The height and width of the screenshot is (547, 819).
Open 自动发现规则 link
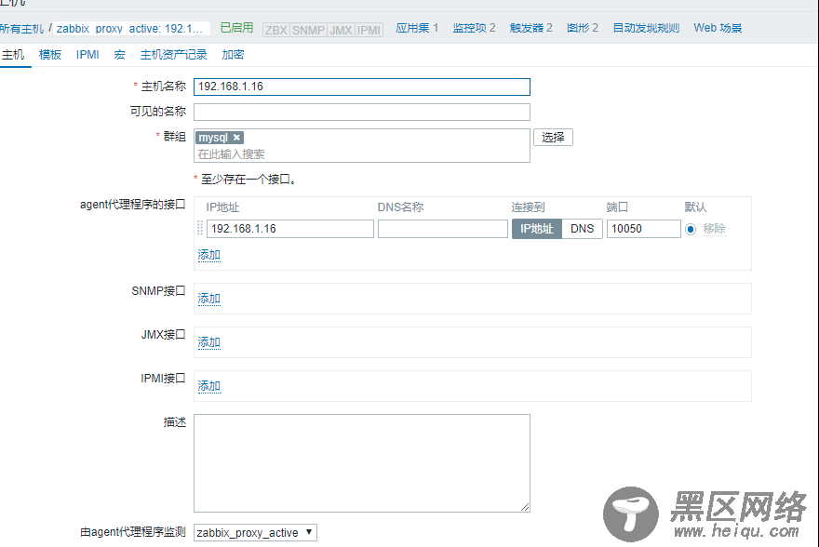coord(646,28)
